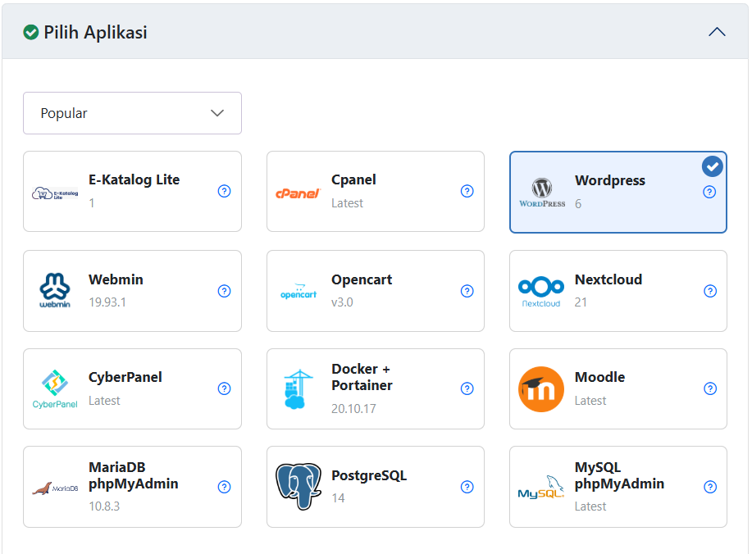Image resolution: width=752 pixels, height=554 pixels.
Task: Select the Nextcloud logo icon
Action: [541, 290]
